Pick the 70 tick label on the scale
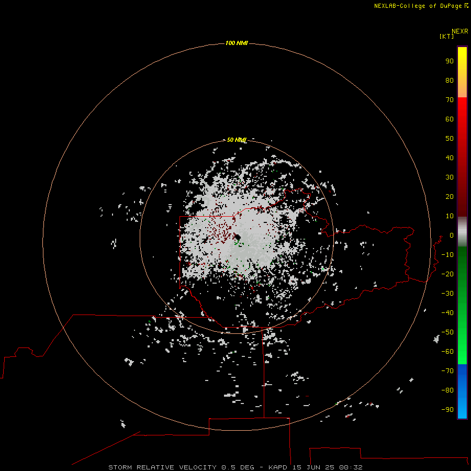Screen dimensions: 471x471 pos(450,100)
